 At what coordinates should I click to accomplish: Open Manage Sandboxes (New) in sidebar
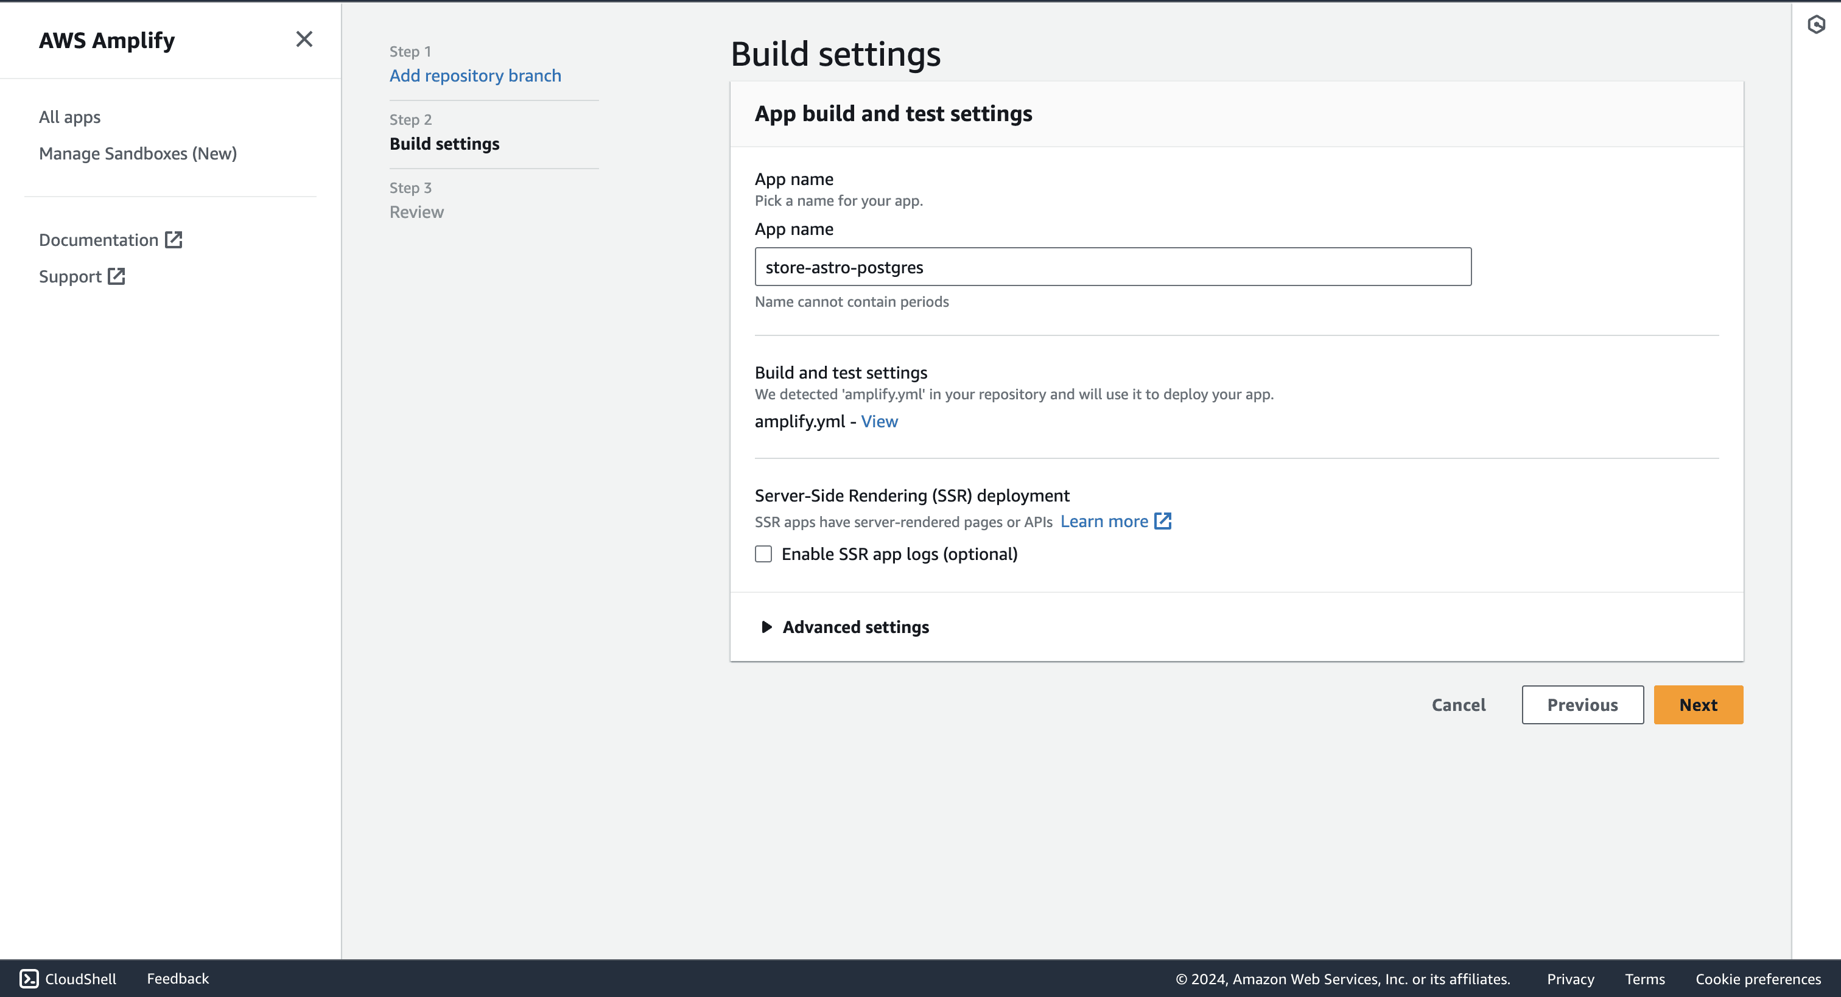(x=137, y=153)
